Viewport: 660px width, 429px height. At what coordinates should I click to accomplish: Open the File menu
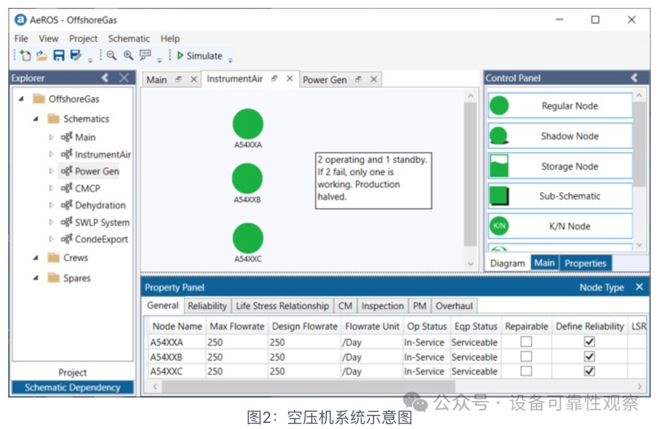[21, 39]
